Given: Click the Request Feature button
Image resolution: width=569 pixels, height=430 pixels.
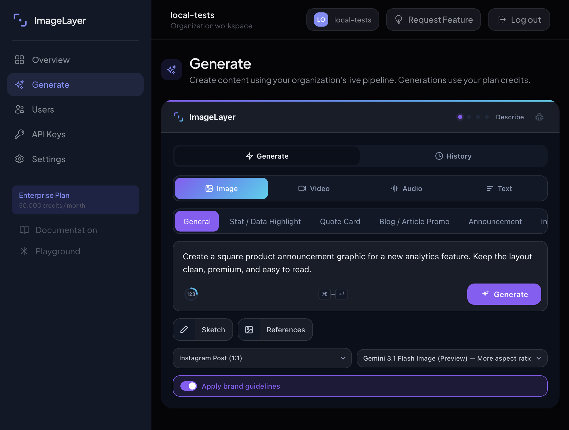Looking at the screenshot, I should tap(434, 19).
